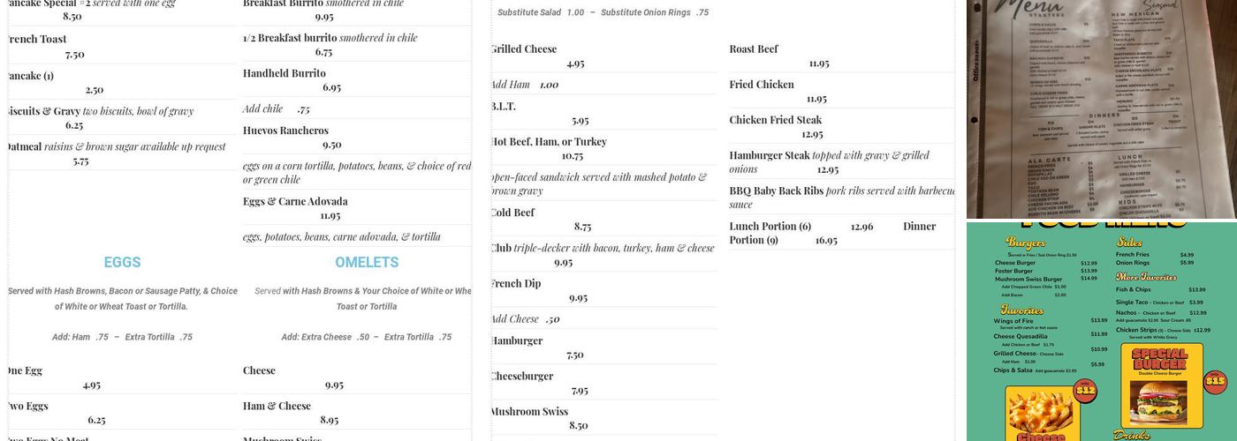Screen dimensions: 1237x441
Task: Click the Roast Beef dinner entry
Action: point(754,49)
